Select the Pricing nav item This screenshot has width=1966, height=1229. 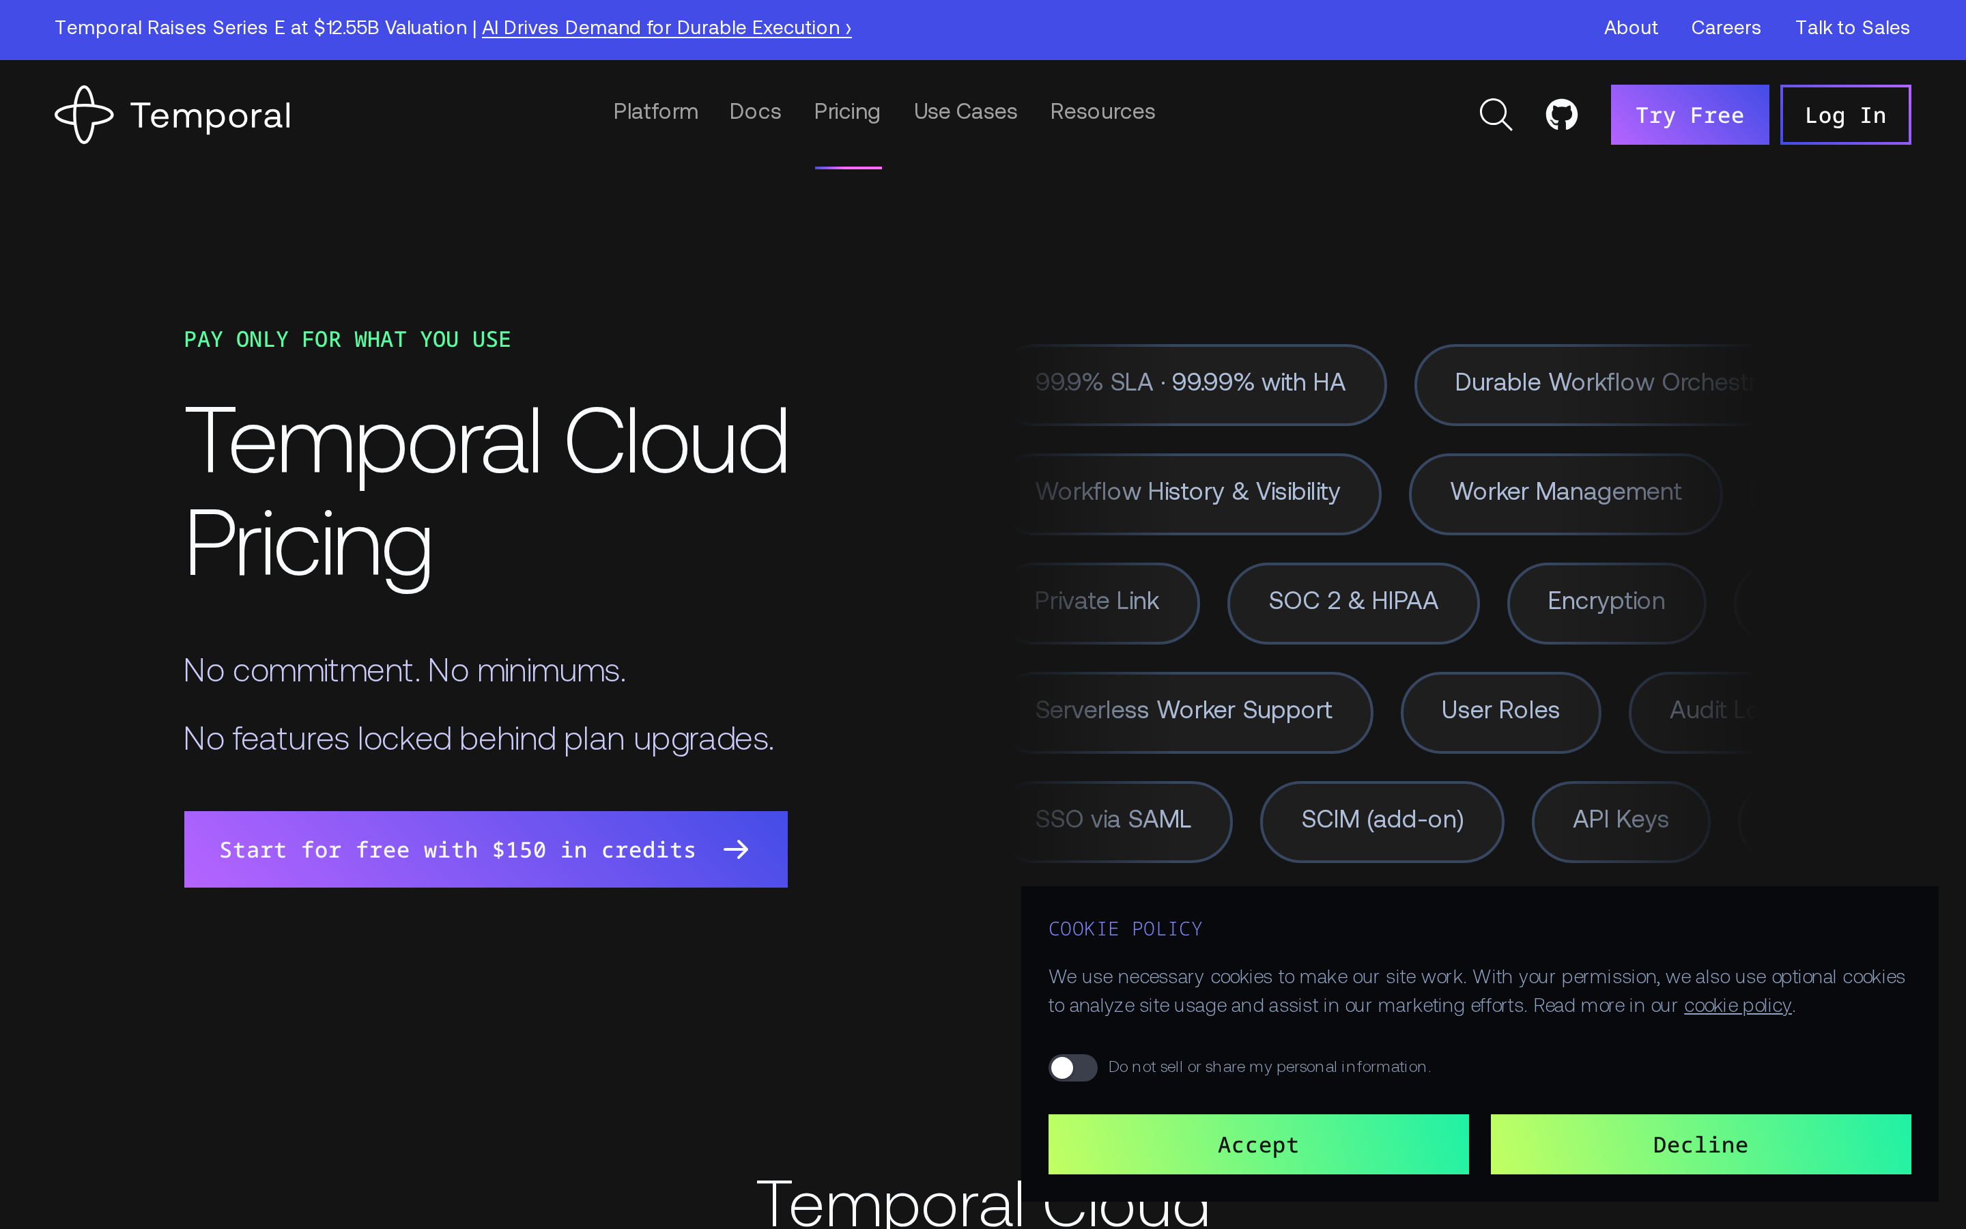tap(847, 111)
